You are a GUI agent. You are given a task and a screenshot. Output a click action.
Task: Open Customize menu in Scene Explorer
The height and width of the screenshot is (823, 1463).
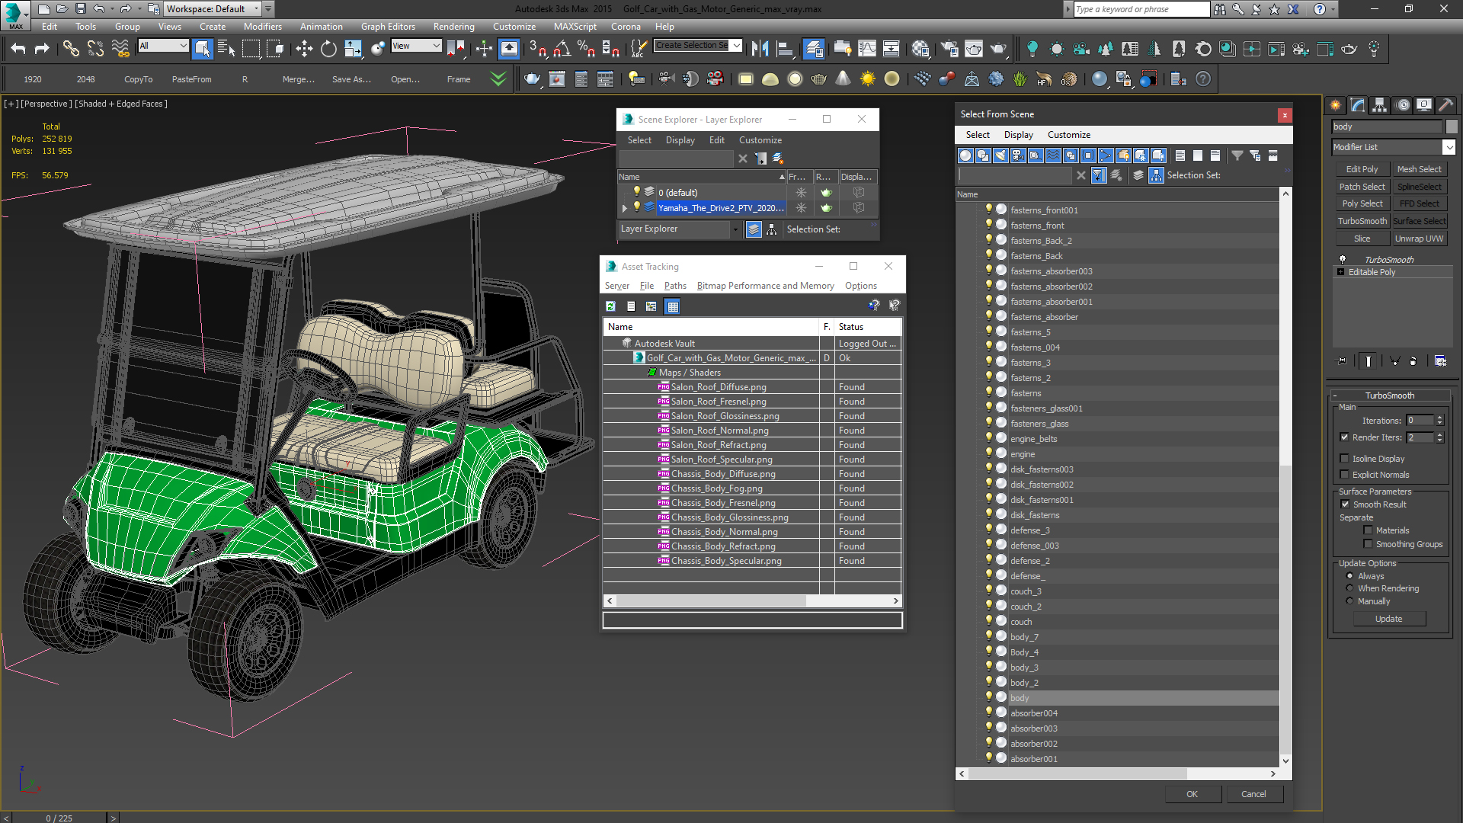(760, 140)
